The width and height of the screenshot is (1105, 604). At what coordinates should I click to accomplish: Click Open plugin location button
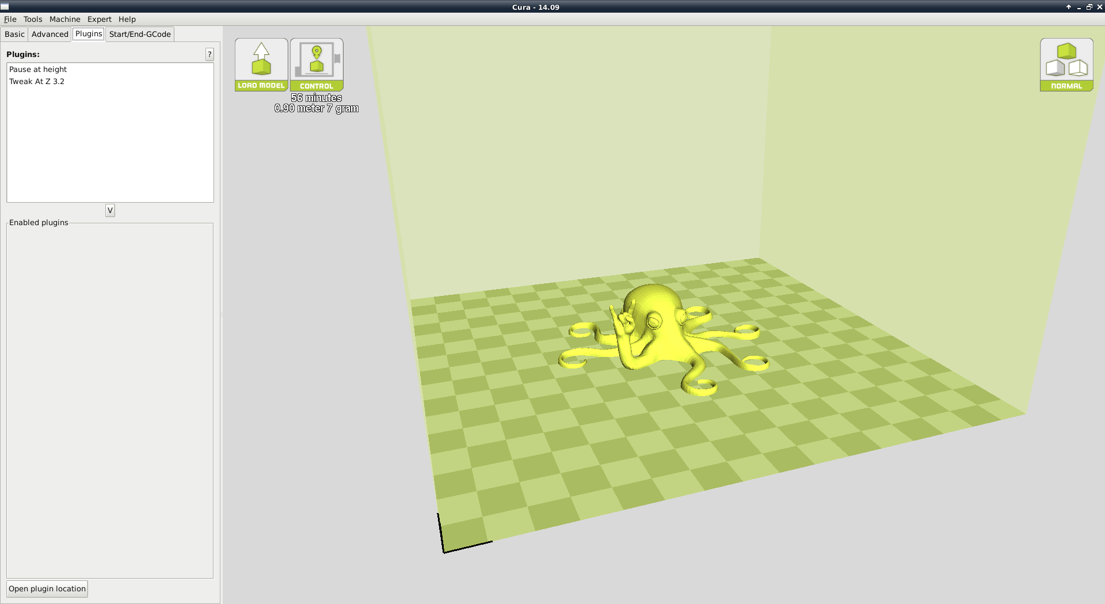click(47, 588)
